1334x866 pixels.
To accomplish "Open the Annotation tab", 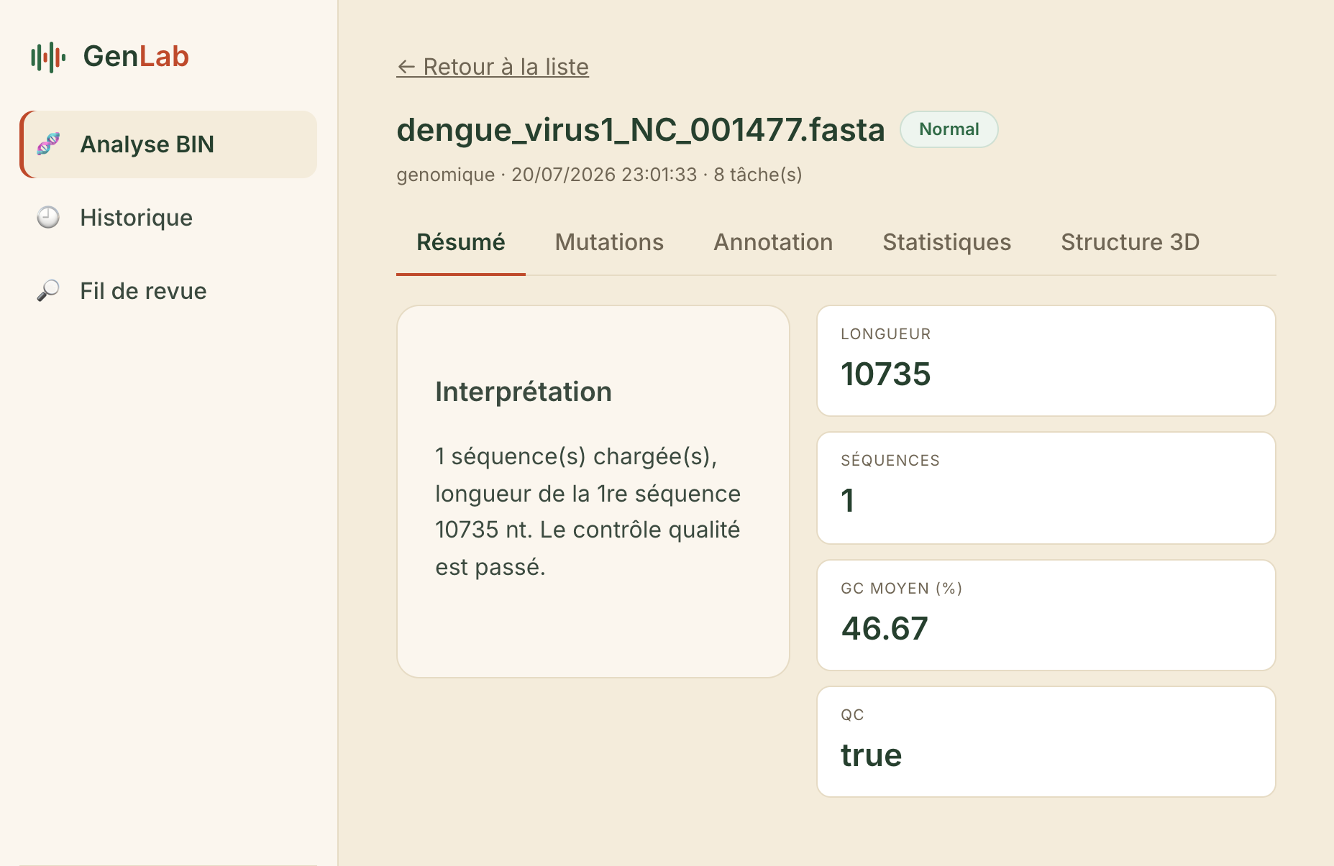I will coord(773,242).
